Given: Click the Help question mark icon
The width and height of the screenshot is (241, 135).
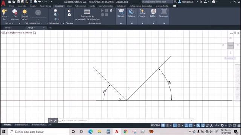Looking at the screenshot, I should tap(214, 2).
